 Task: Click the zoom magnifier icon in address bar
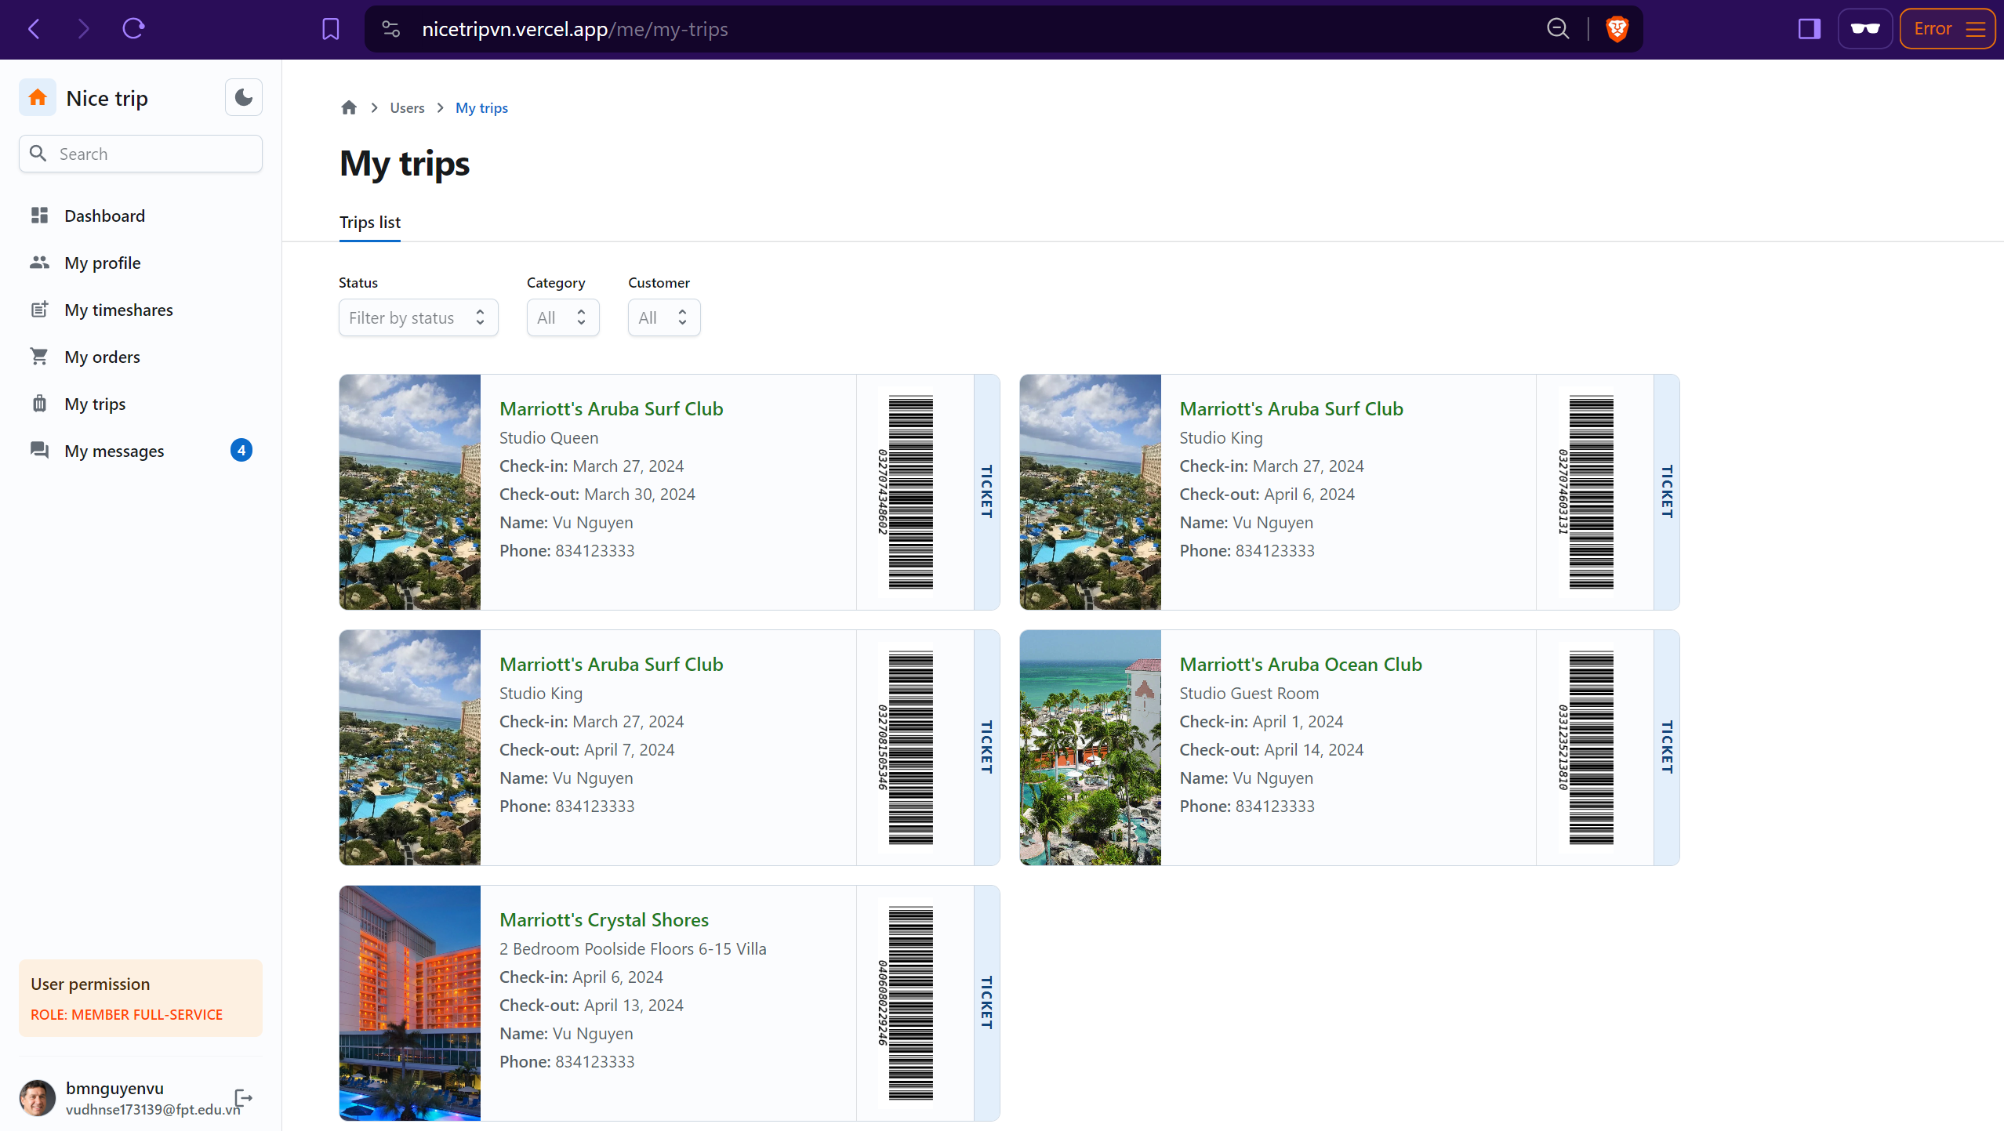(x=1558, y=29)
